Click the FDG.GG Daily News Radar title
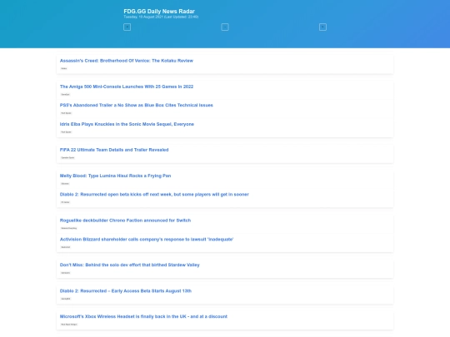This screenshot has width=450, height=337. pyautogui.click(x=159, y=11)
